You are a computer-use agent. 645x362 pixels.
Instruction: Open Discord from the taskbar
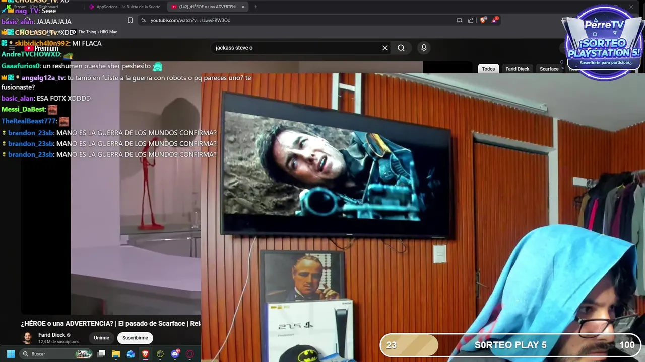tap(175, 354)
